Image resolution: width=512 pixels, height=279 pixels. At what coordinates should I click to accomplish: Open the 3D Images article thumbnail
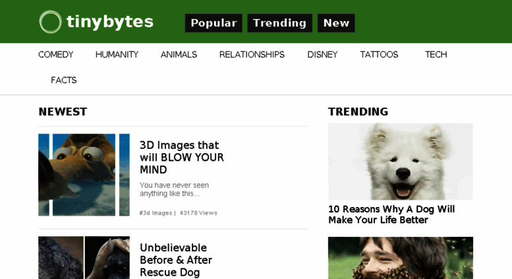pyautogui.click(x=84, y=175)
